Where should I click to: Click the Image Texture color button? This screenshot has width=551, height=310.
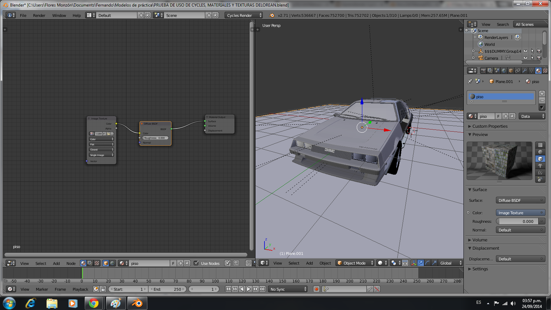[x=520, y=213]
